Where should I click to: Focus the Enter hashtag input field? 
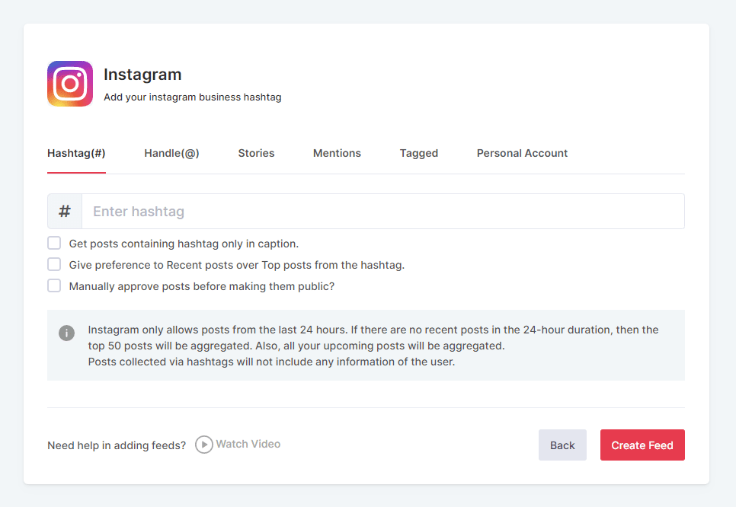coord(382,212)
